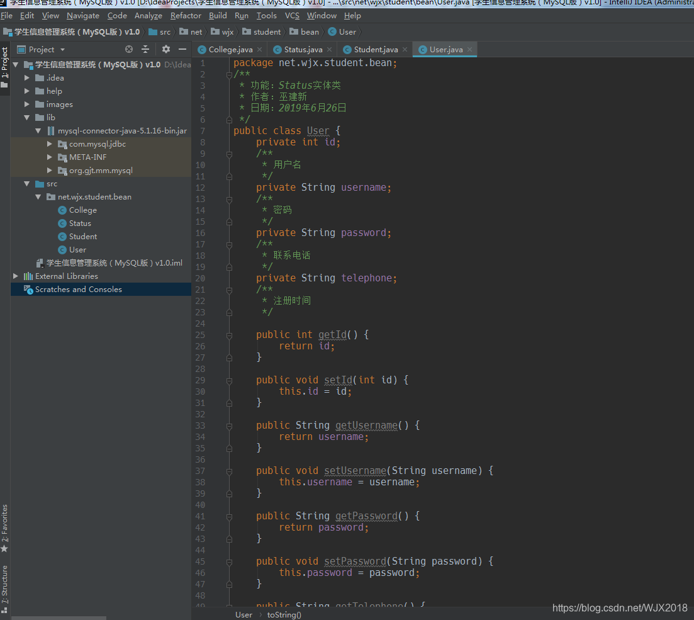Viewport: 694px width, 620px height.
Task: Open the Window menu
Action: point(322,16)
